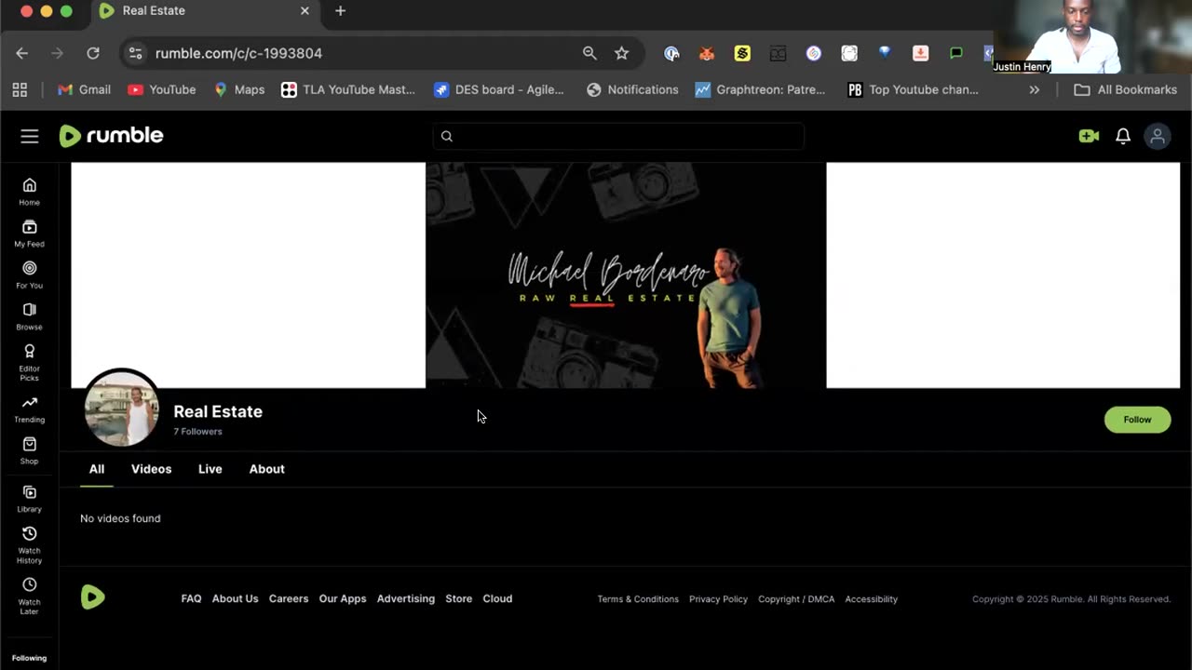The width and height of the screenshot is (1192, 670).
Task: Open Advertising footer link
Action: point(406,598)
